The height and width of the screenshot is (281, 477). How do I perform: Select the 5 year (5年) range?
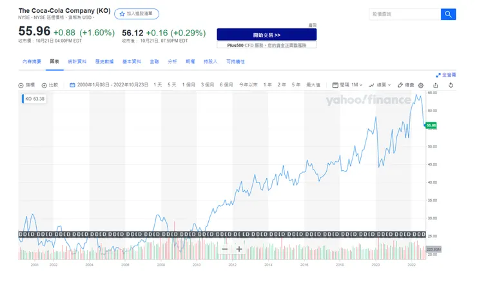tap(296, 85)
